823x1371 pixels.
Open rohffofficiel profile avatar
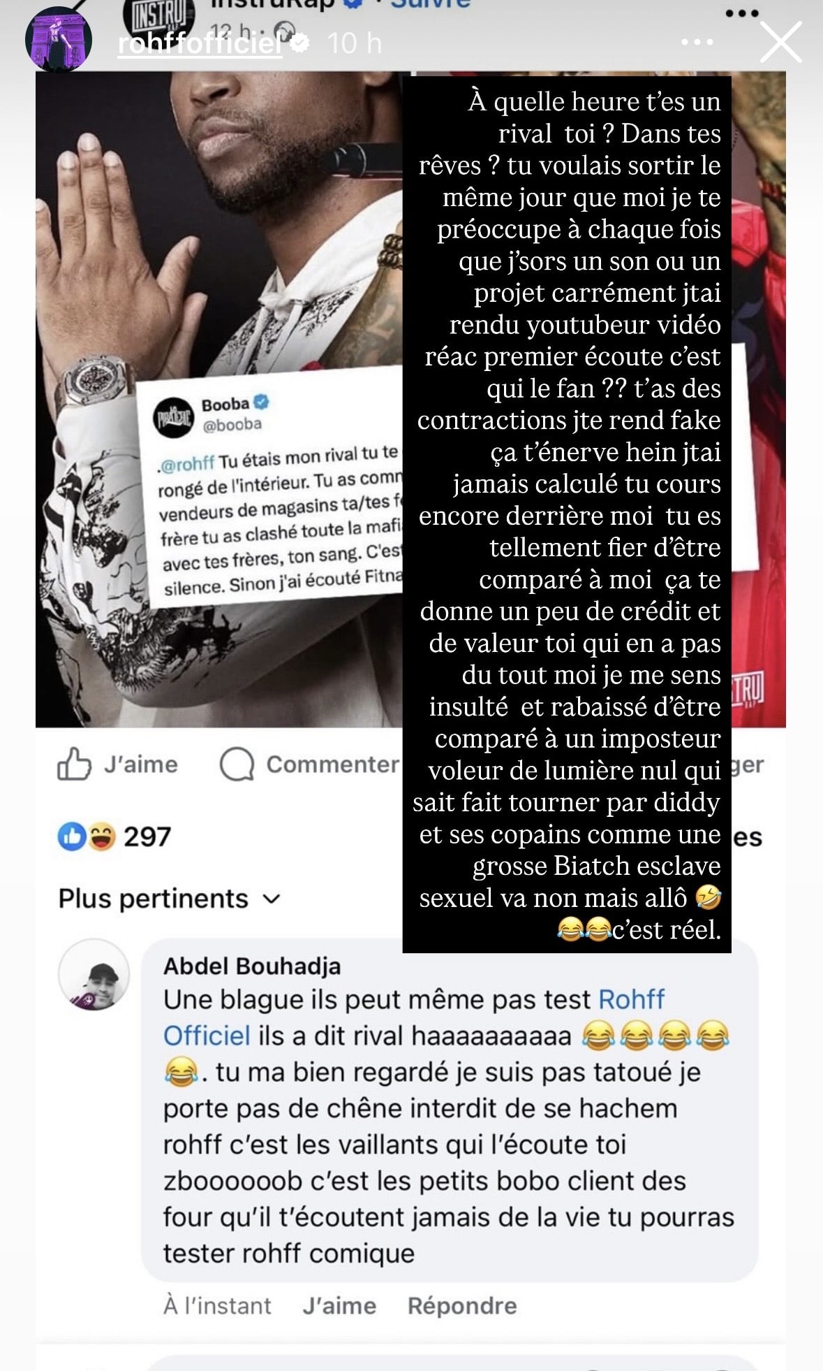(x=59, y=39)
